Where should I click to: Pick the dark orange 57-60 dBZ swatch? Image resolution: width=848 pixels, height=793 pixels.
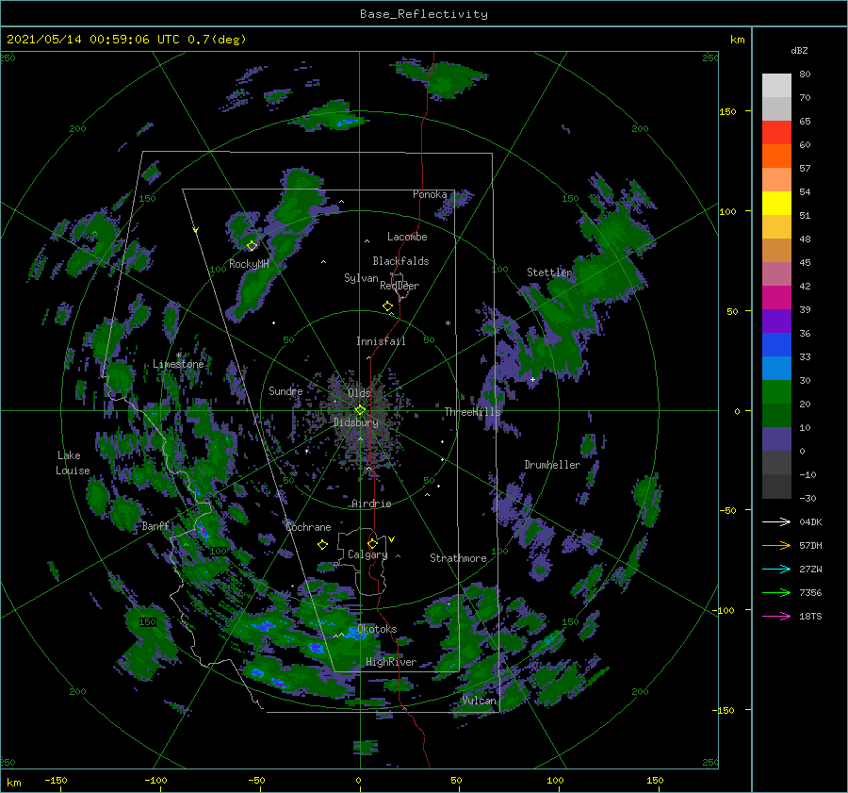point(776,157)
